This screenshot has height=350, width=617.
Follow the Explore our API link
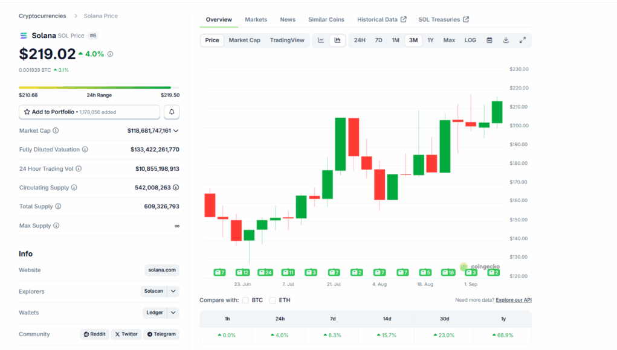[x=514, y=300]
